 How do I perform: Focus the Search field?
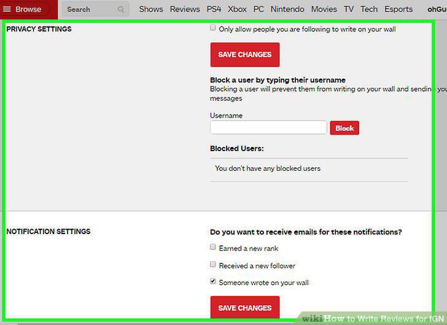tap(95, 9)
